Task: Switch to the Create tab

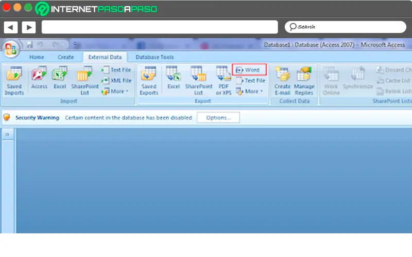Action: (x=66, y=57)
